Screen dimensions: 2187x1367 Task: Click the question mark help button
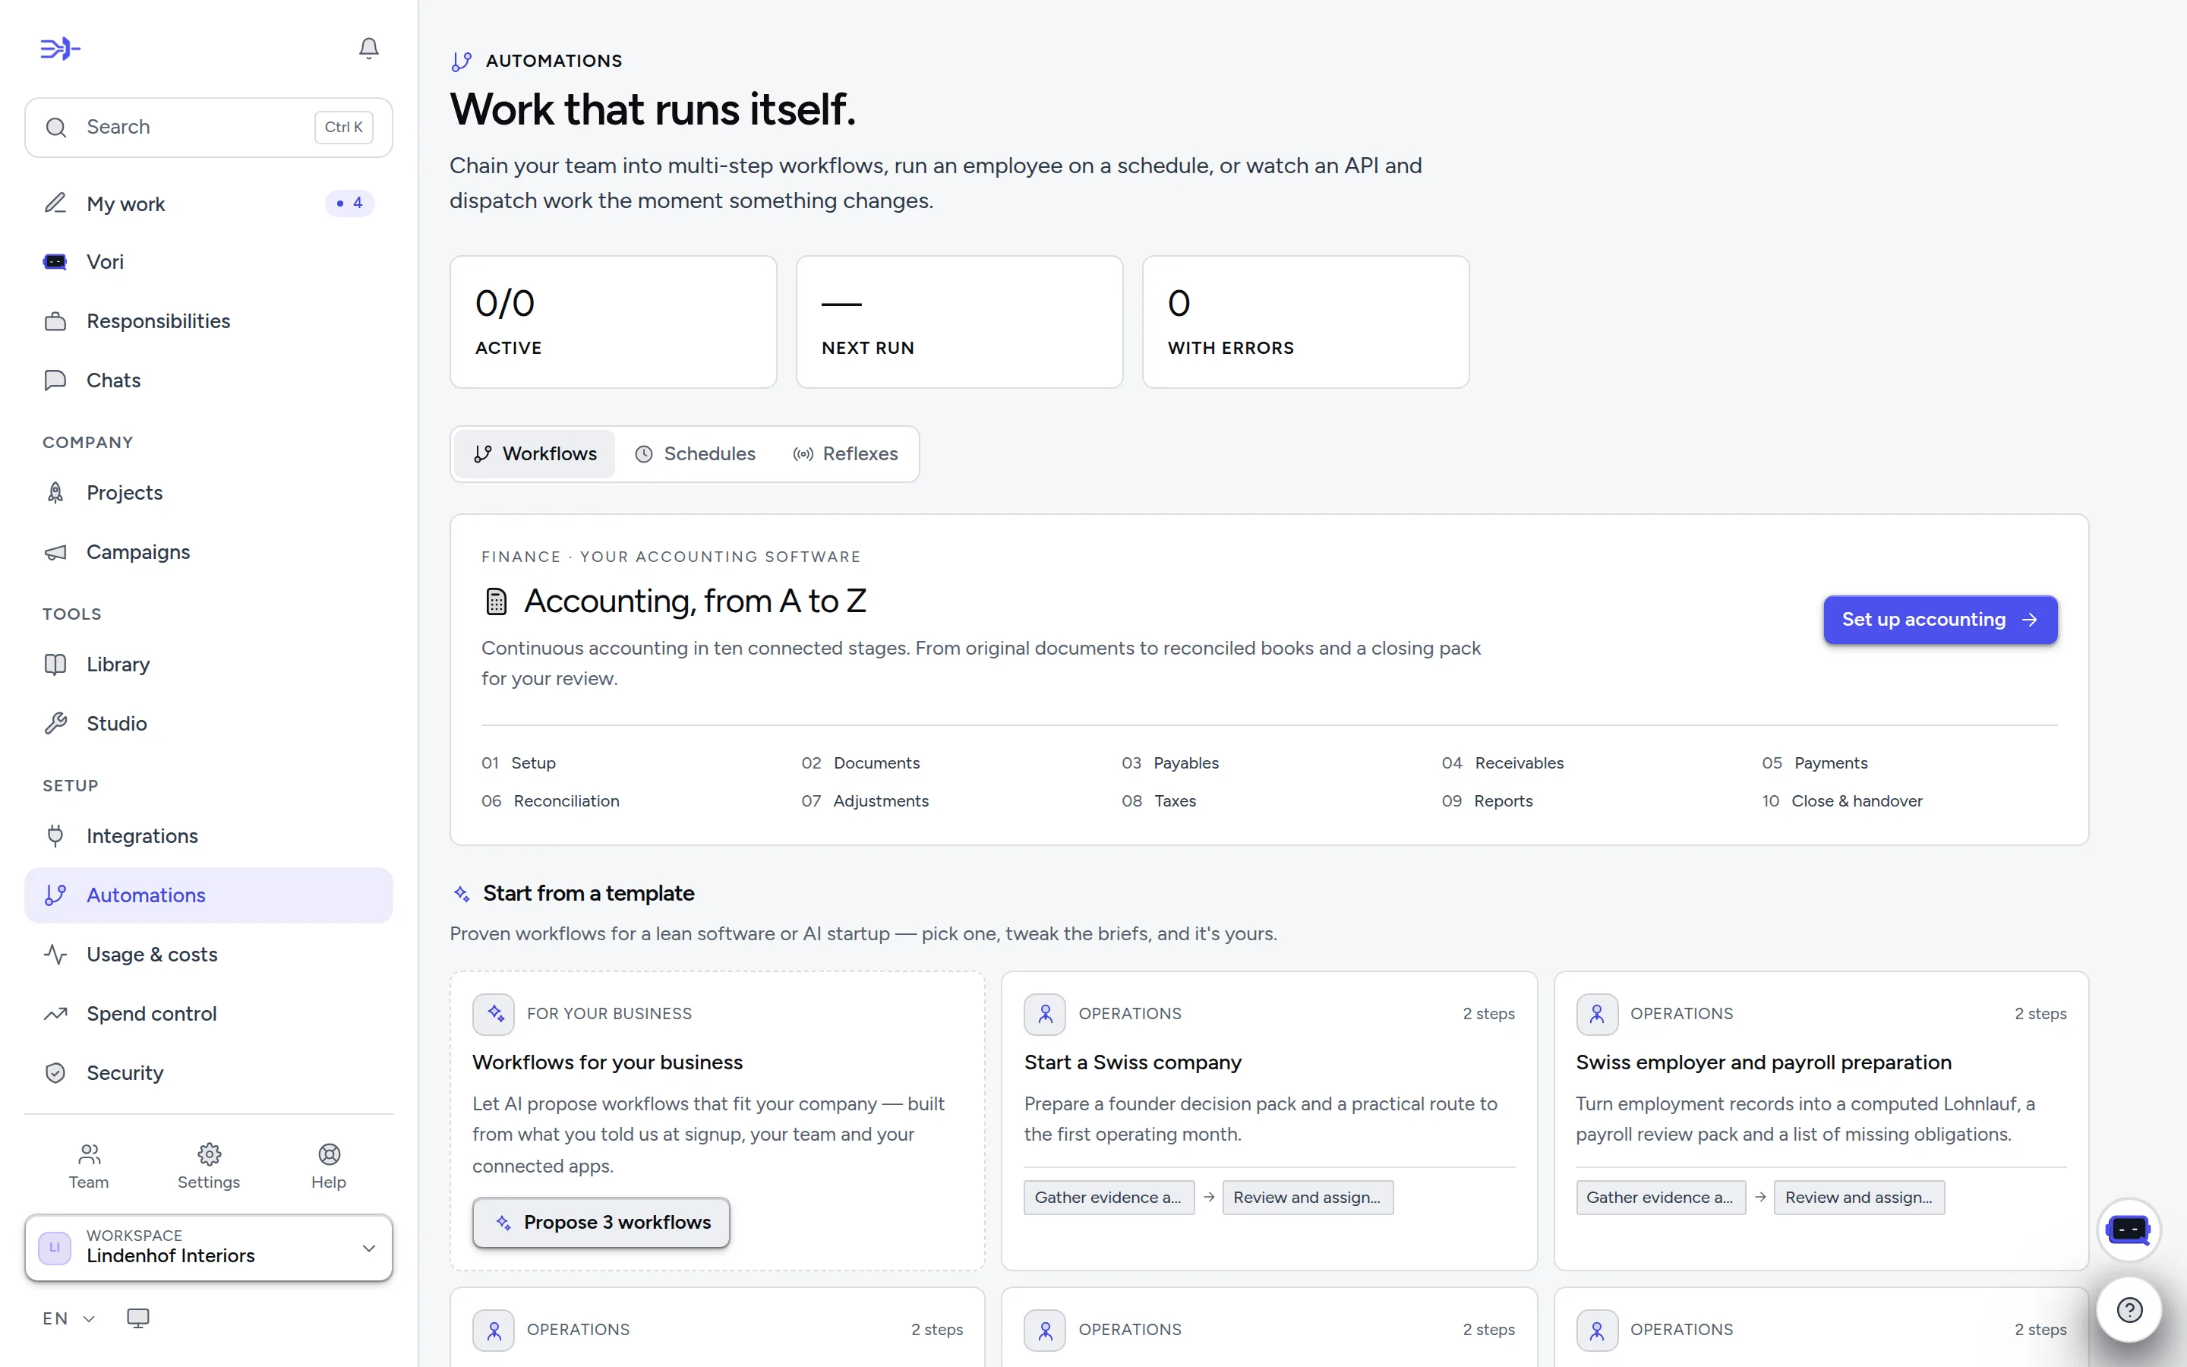click(x=2129, y=1309)
